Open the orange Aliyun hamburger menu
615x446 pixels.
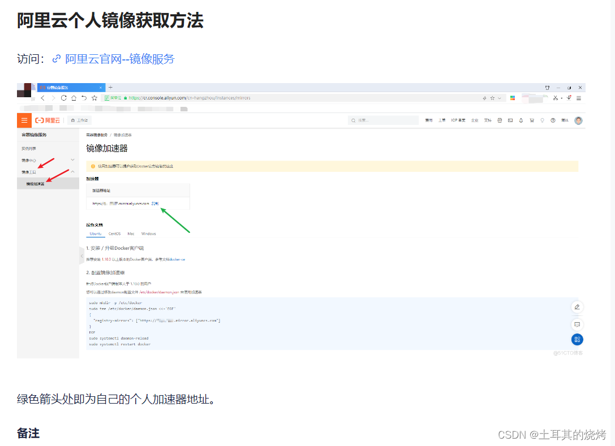(24, 120)
